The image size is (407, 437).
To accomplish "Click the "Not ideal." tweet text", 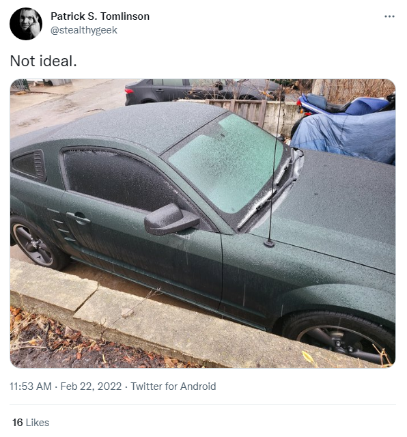I will click(43, 61).
